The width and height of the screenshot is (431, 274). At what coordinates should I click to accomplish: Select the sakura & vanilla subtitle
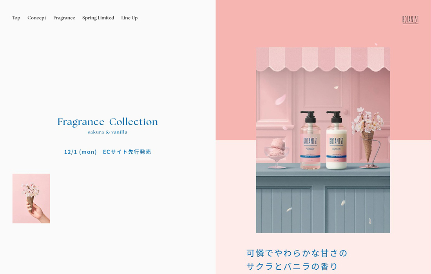click(x=107, y=132)
